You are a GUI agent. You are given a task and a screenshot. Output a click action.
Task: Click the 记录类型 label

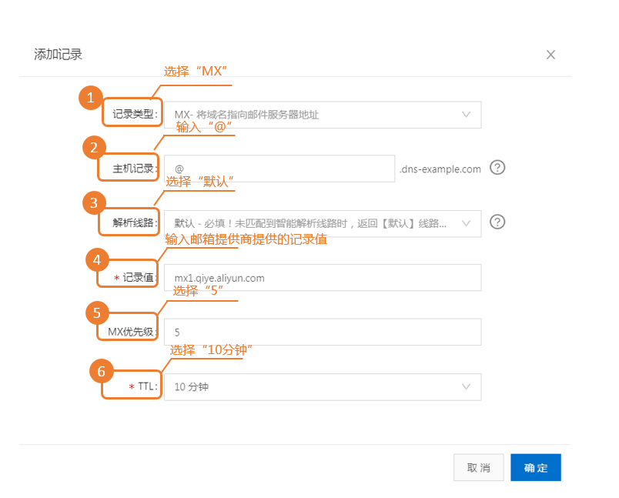click(x=135, y=115)
